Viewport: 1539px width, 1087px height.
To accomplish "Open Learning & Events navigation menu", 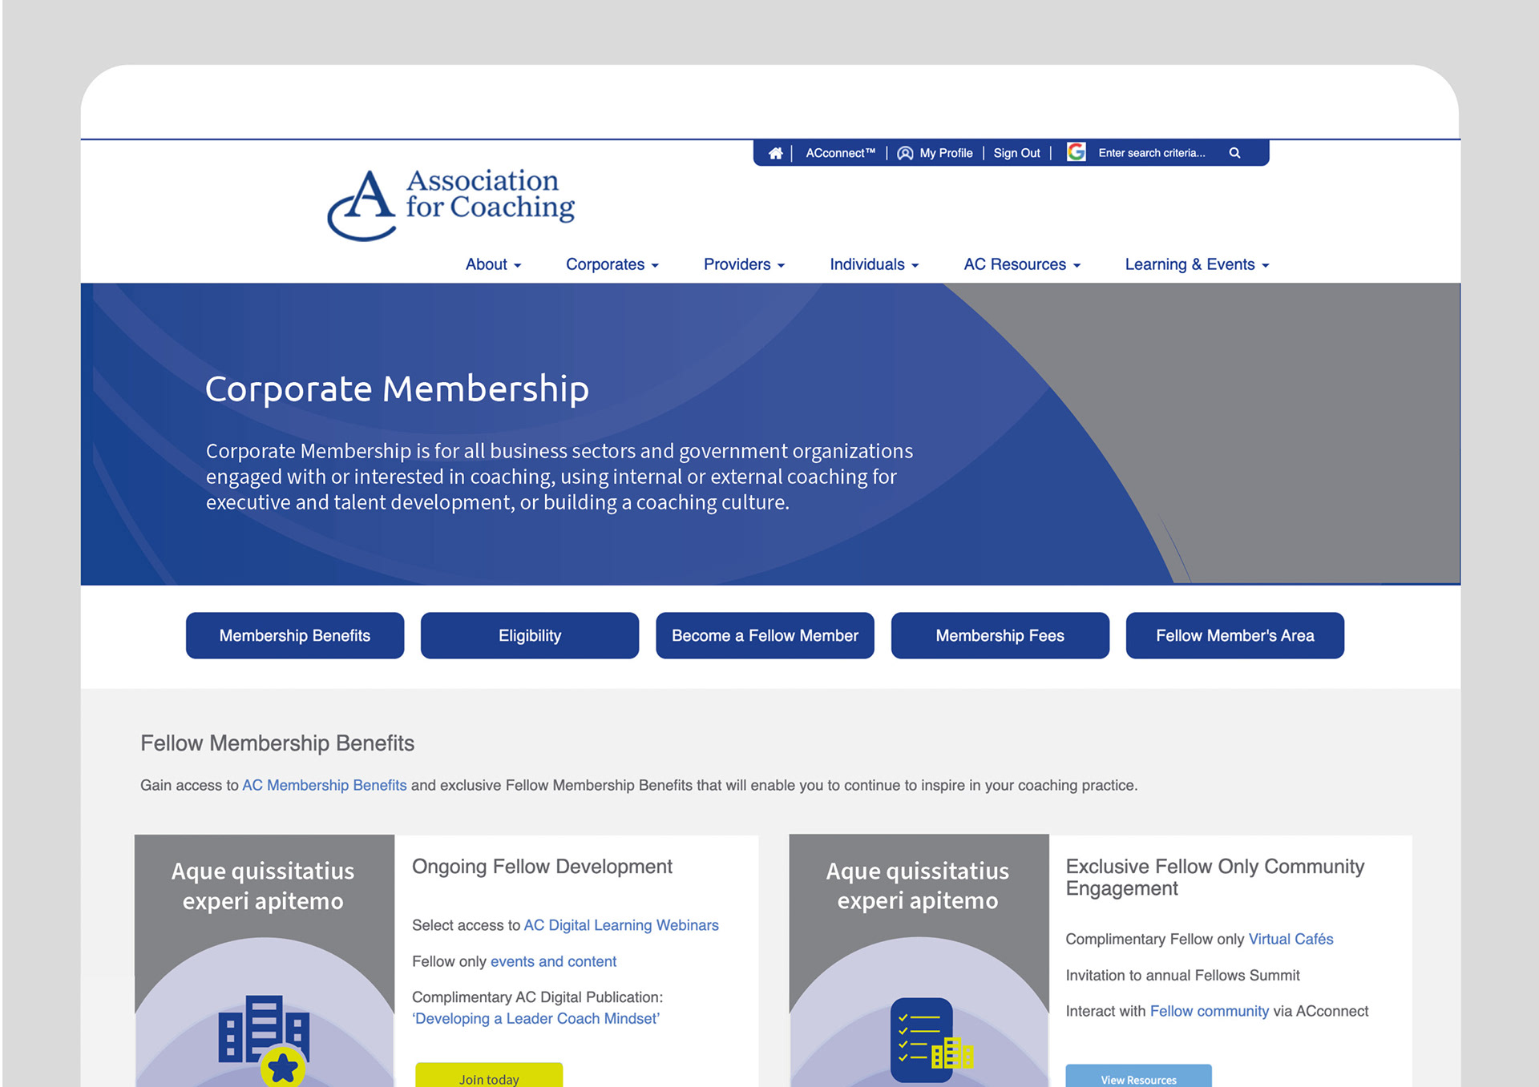I will (1196, 264).
